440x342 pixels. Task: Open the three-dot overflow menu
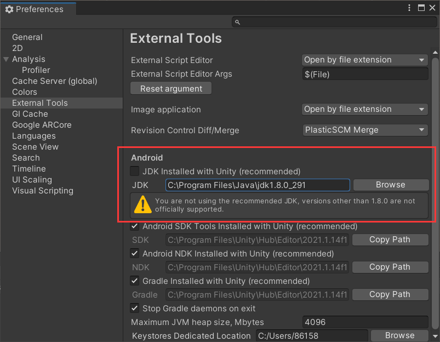pyautogui.click(x=408, y=8)
